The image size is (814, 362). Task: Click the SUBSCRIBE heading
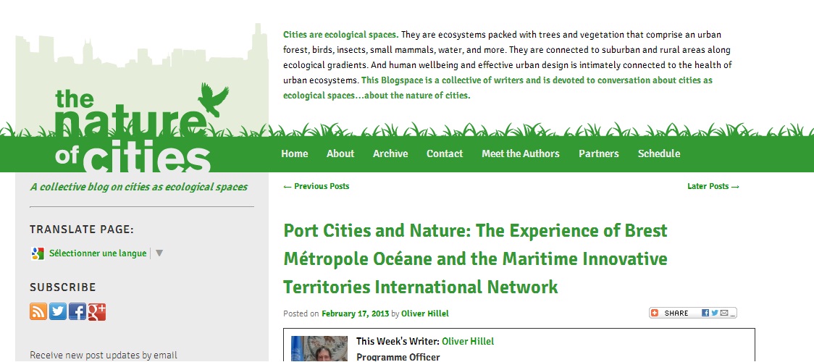tap(63, 287)
